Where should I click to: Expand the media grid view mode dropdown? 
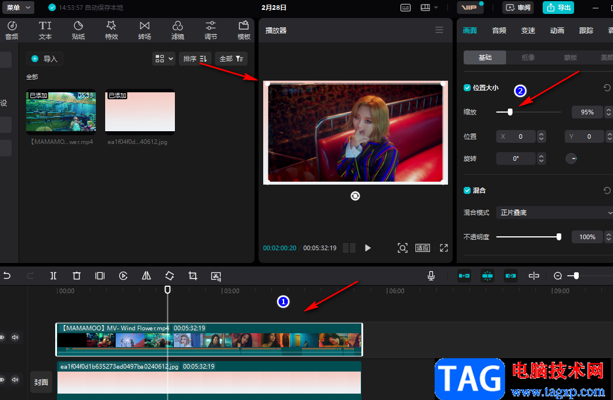[x=164, y=59]
